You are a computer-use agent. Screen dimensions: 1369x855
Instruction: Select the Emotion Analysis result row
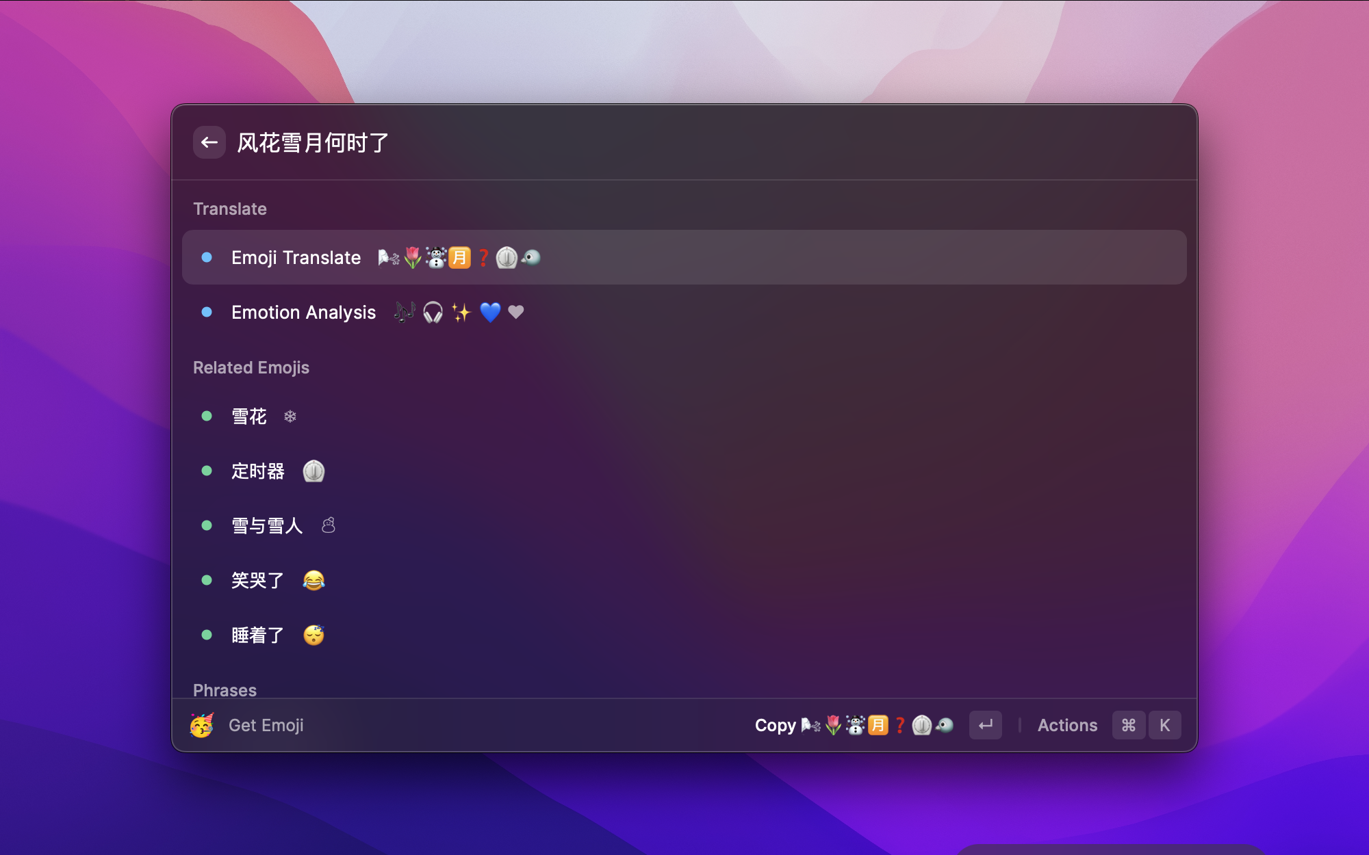tap(684, 312)
